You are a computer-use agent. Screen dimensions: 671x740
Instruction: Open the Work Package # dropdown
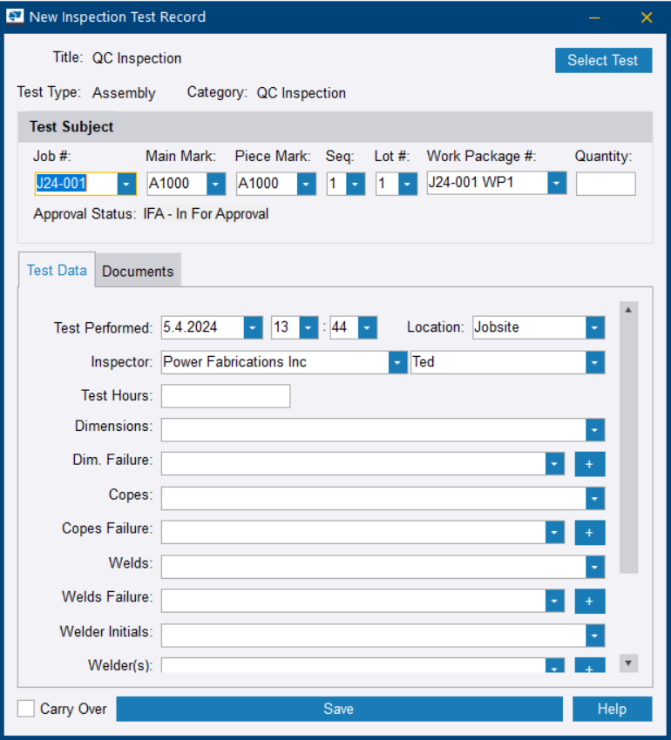pos(557,184)
